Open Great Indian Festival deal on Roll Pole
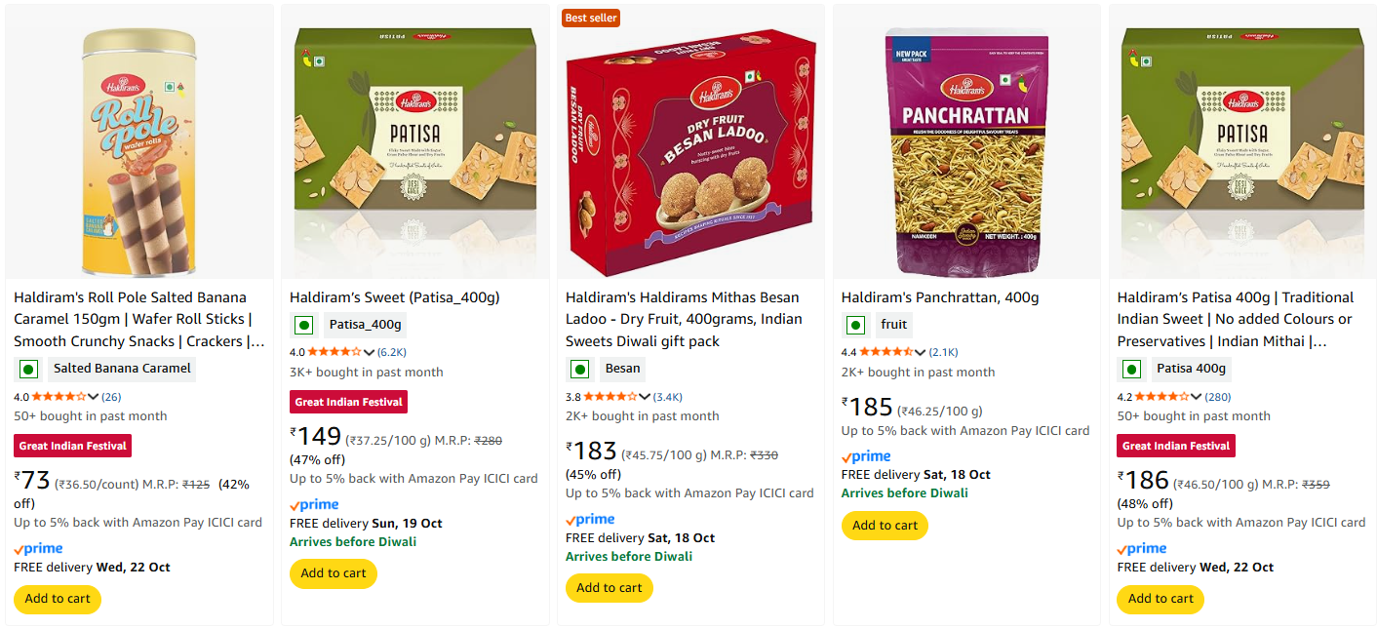The height and width of the screenshot is (629, 1377). pos(74,446)
